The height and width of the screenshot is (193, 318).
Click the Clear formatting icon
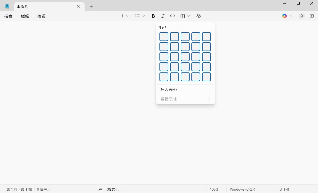pyautogui.click(x=198, y=16)
